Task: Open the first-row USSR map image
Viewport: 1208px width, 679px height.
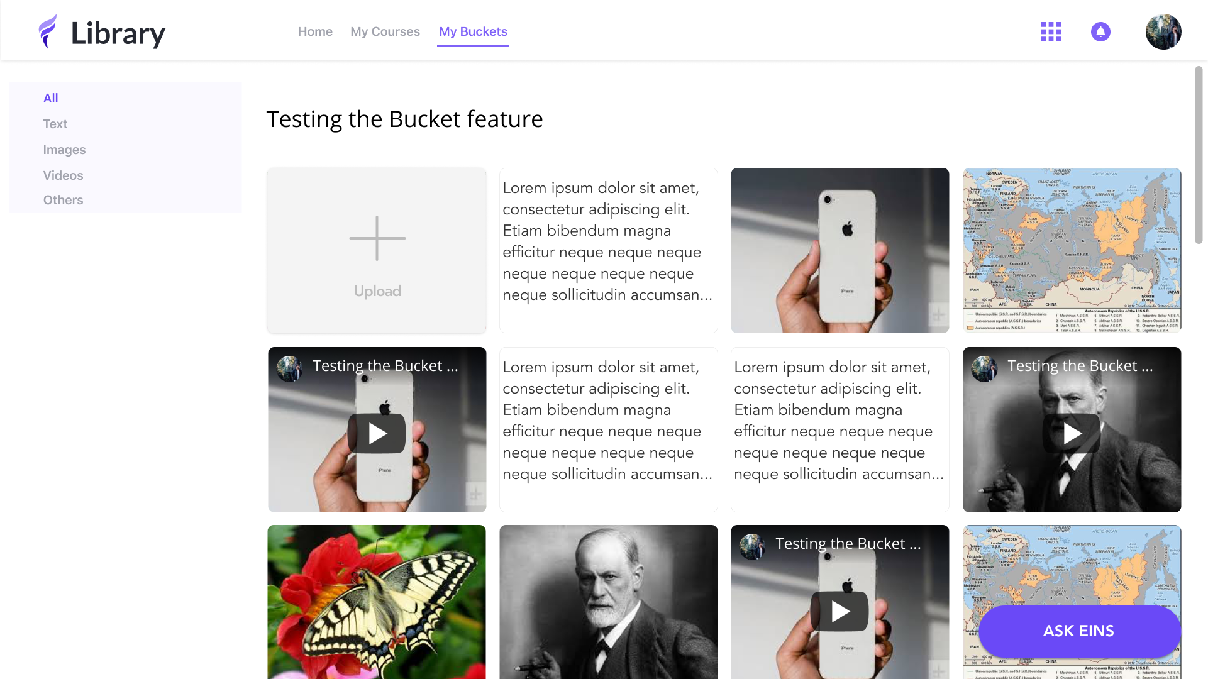Action: pos(1072,250)
